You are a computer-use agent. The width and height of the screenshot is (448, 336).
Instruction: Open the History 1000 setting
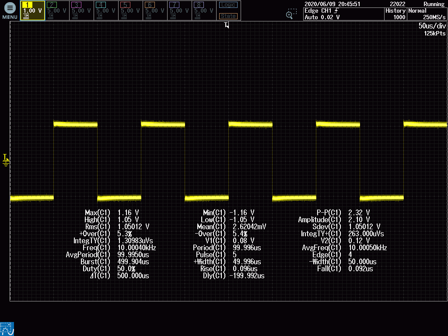point(395,14)
